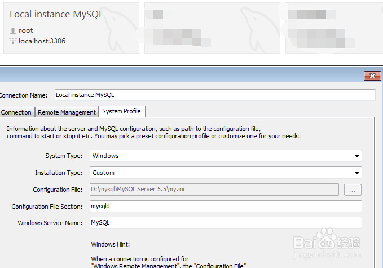Click the localhost:3306 text
Image resolution: width=383 pixels, height=268 pixels.
pos(42,41)
